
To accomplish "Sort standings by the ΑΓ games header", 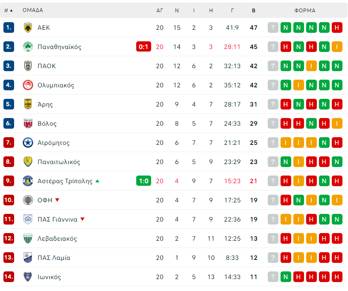I will click(160, 10).
